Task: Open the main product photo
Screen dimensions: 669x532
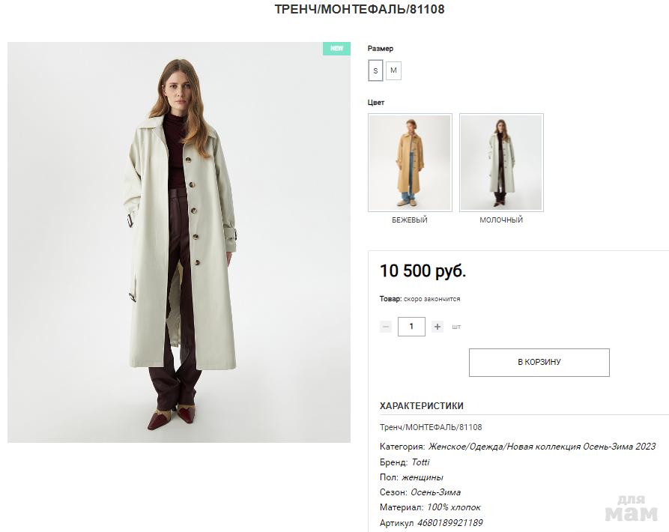Action: click(x=179, y=242)
